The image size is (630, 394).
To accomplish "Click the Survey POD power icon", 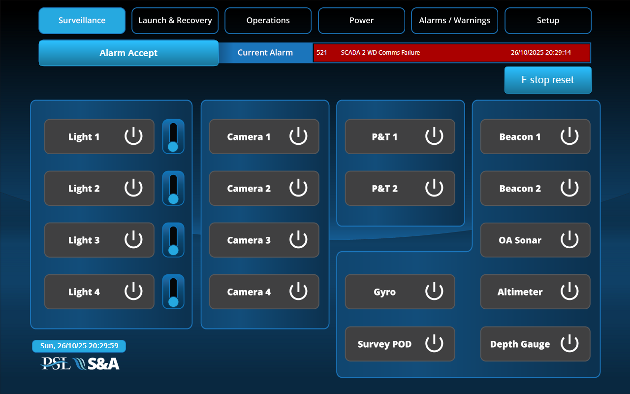I will pyautogui.click(x=434, y=344).
